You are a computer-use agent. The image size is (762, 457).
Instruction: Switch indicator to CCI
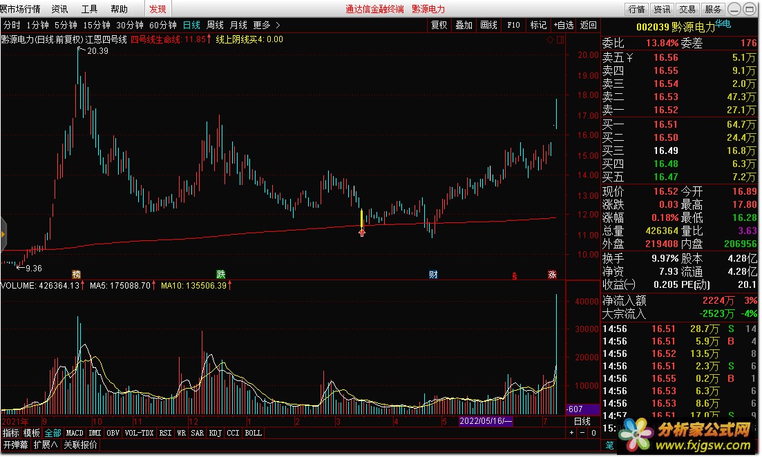click(x=234, y=433)
